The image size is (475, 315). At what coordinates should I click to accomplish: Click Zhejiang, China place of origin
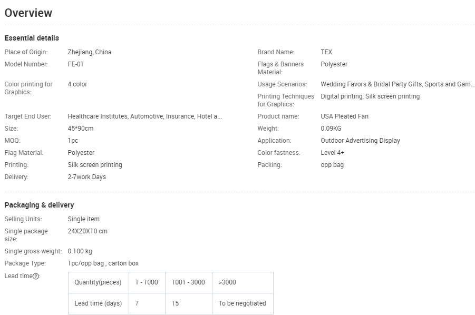(90, 52)
